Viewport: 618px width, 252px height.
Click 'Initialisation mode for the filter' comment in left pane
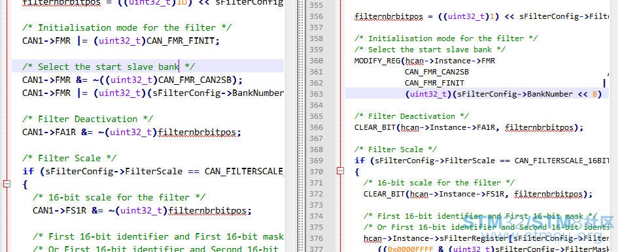127,27
